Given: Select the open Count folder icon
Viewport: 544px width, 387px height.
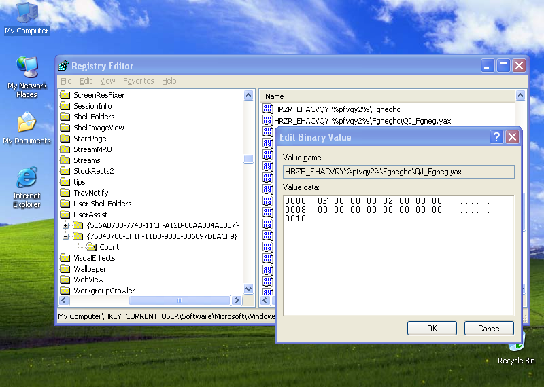Looking at the screenshot, I should pos(91,247).
